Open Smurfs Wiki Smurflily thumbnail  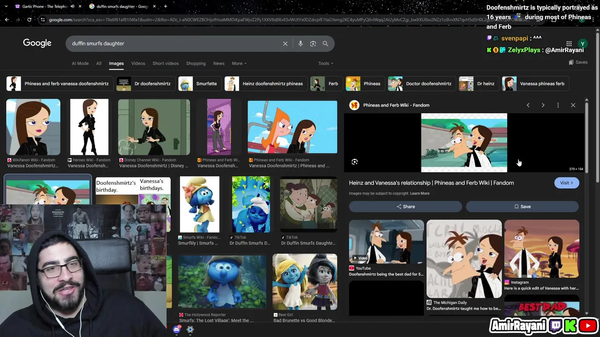click(200, 205)
